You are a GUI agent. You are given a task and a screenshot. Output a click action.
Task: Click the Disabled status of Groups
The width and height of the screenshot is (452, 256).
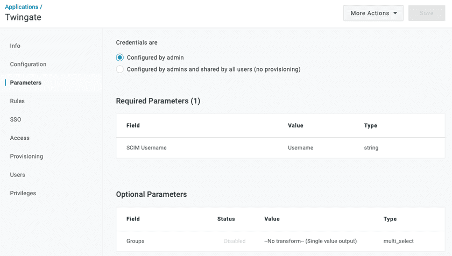click(235, 241)
